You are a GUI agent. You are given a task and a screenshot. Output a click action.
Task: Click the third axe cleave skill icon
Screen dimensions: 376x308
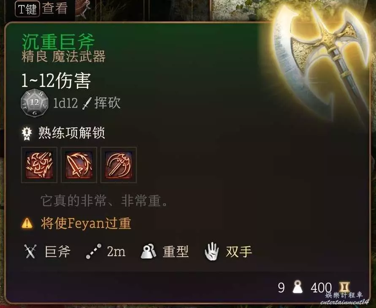119,165
